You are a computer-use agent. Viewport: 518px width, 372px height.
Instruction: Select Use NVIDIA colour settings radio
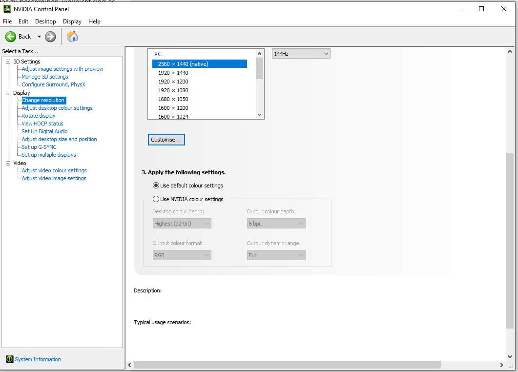(x=156, y=199)
